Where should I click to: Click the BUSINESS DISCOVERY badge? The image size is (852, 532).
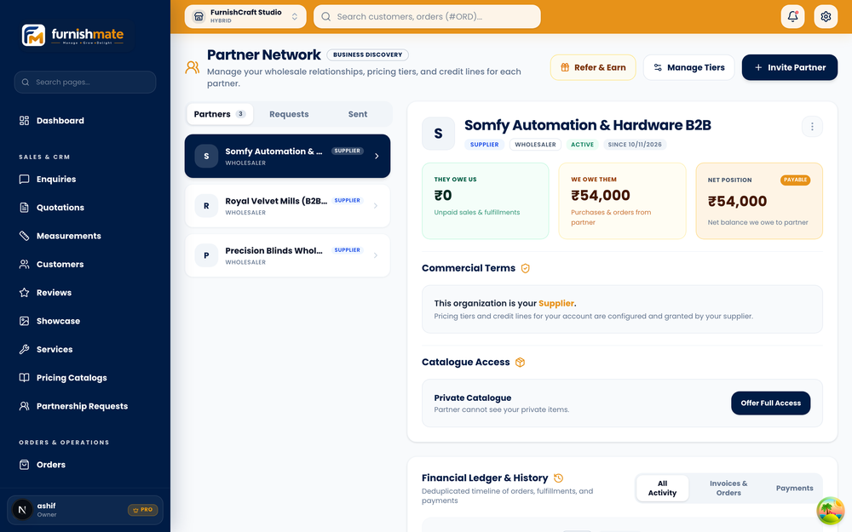tap(367, 54)
